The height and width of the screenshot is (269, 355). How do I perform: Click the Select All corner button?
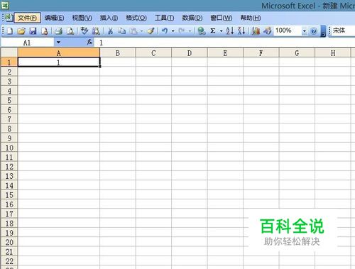pos(9,53)
